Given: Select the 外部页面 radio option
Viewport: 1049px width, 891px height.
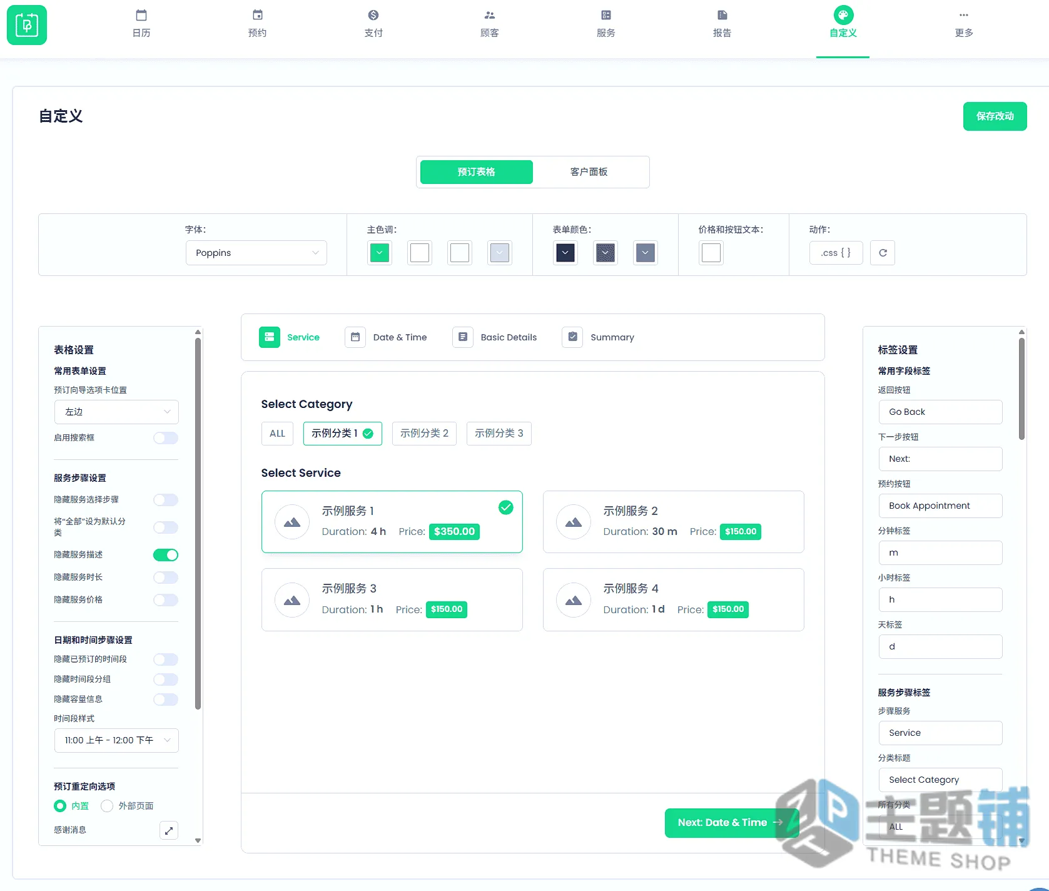Looking at the screenshot, I should [107, 806].
